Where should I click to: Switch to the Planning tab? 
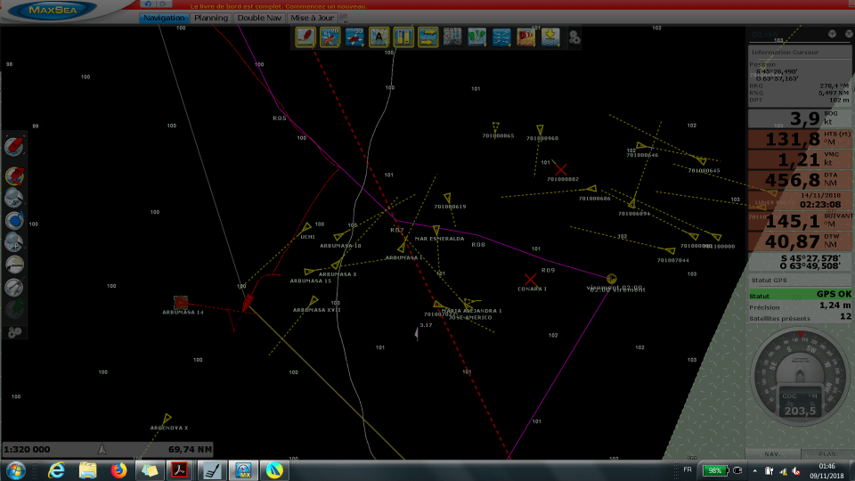point(211,17)
